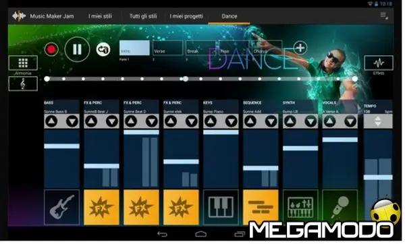The width and height of the screenshot is (405, 244).
Task: Click the KEYS volume fader handle
Action: point(221,132)
